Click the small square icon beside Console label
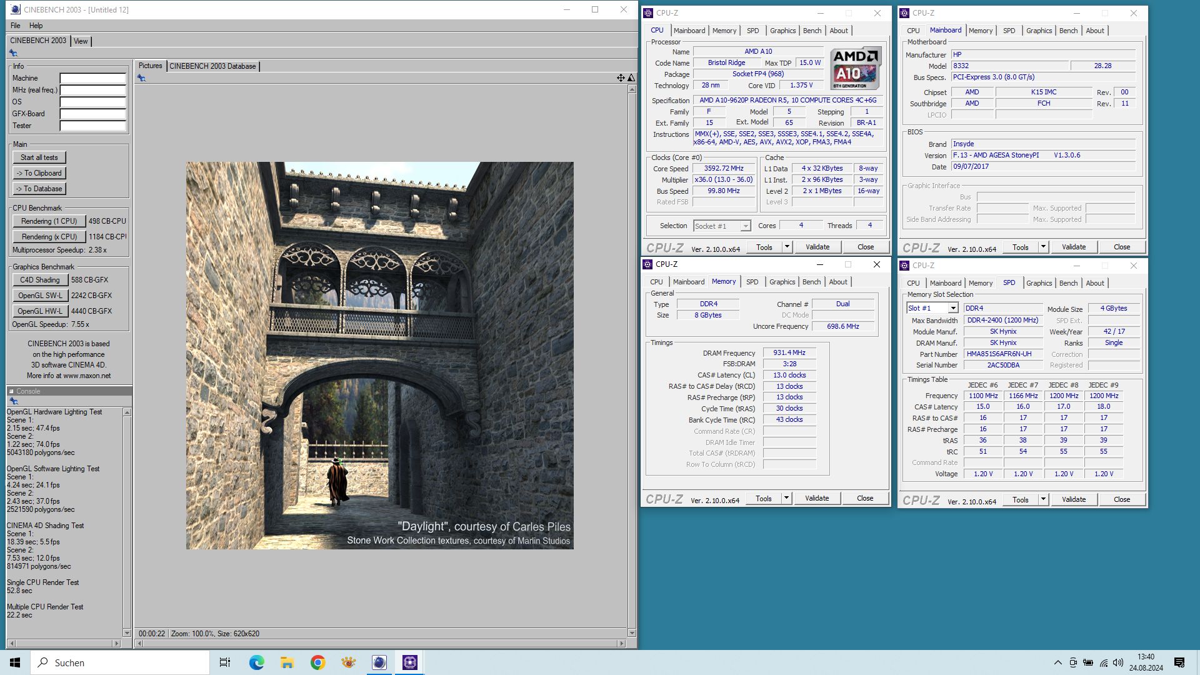The width and height of the screenshot is (1200, 675). point(11,391)
